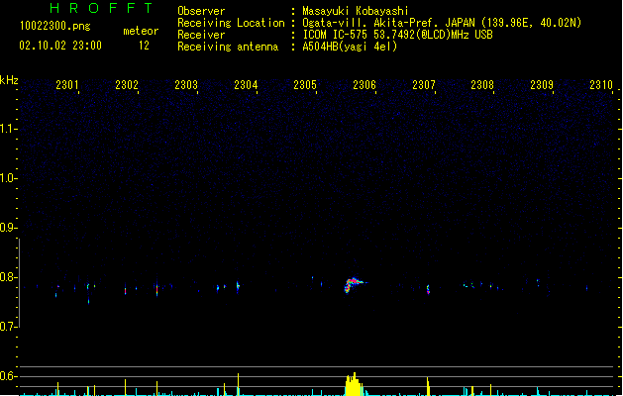
Task: Select the 1.0 kHz axis label
Action: tap(8, 177)
